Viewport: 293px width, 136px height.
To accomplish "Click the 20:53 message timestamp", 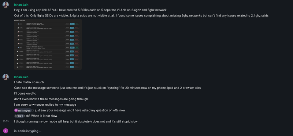I will [5, 121].
